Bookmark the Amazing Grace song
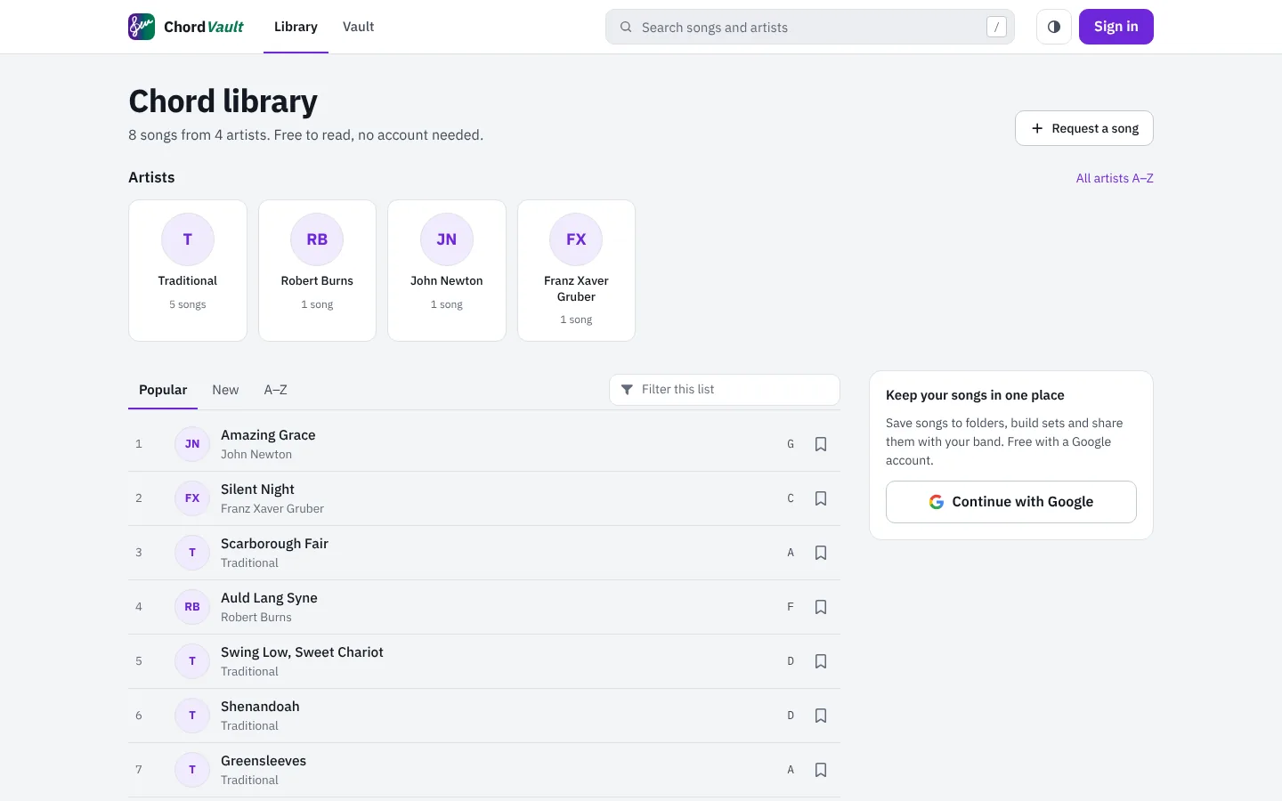Screen dimensions: 1282x801 click(x=821, y=444)
